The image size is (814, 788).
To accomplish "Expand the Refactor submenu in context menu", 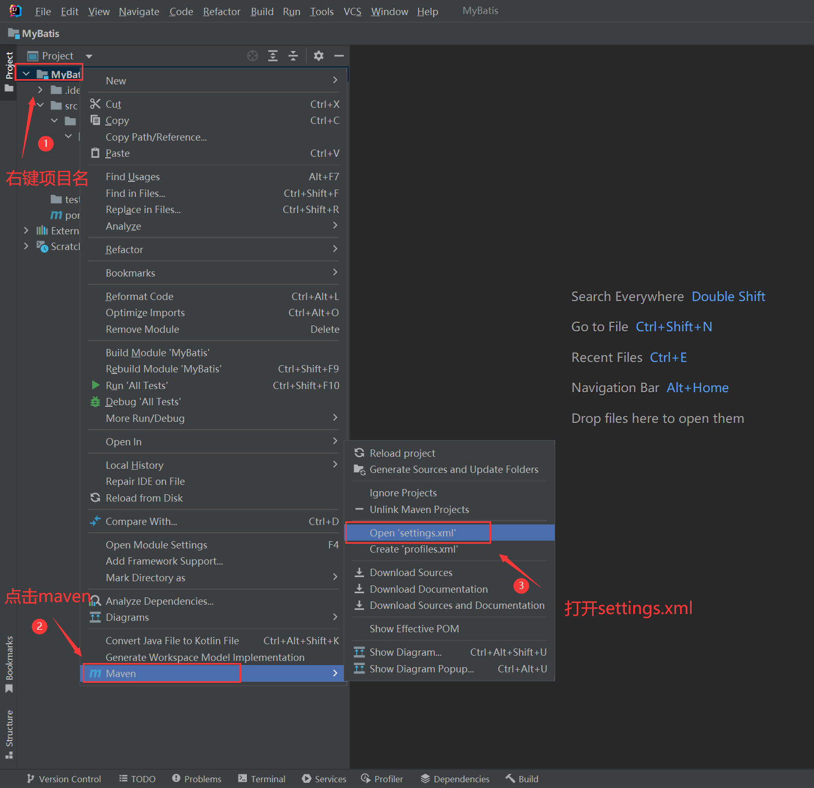I will pyautogui.click(x=214, y=249).
